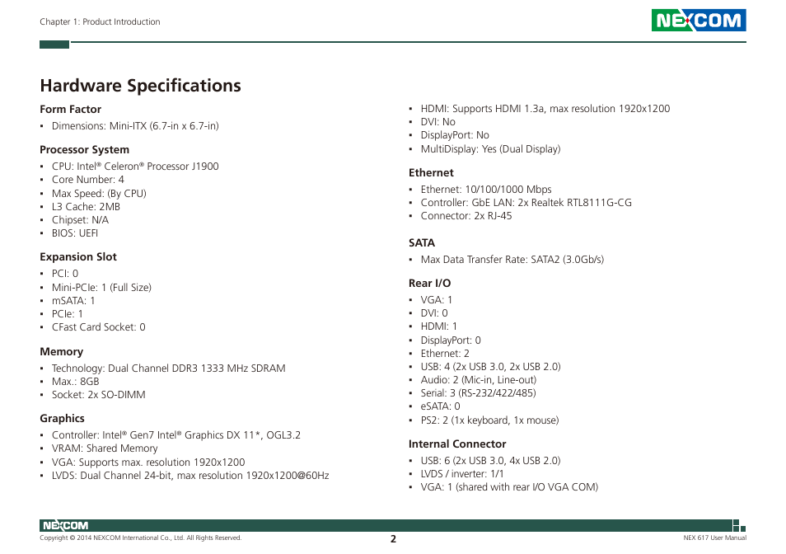This screenshot has height=554, width=786.
Task: Click the Chipset: N/A line
Action: coord(80,219)
